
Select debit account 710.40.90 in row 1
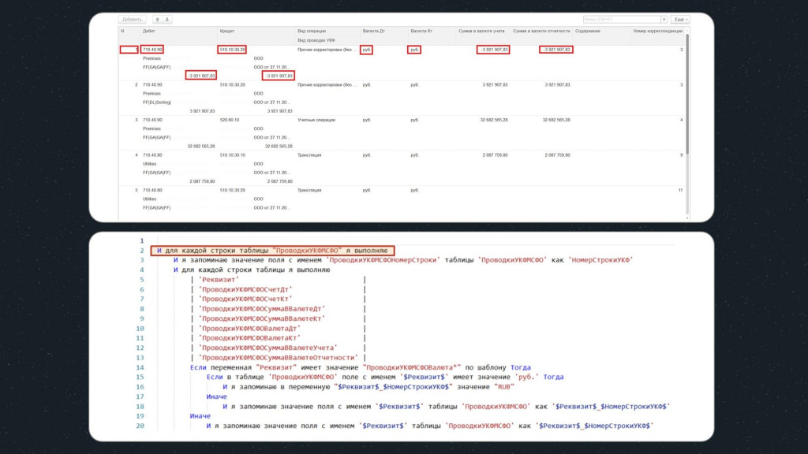coord(152,50)
